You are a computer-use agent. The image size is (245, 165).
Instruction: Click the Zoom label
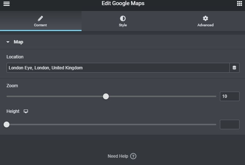coord(12,86)
